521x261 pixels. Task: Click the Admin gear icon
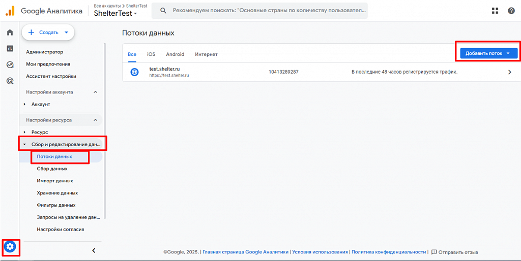point(10,246)
